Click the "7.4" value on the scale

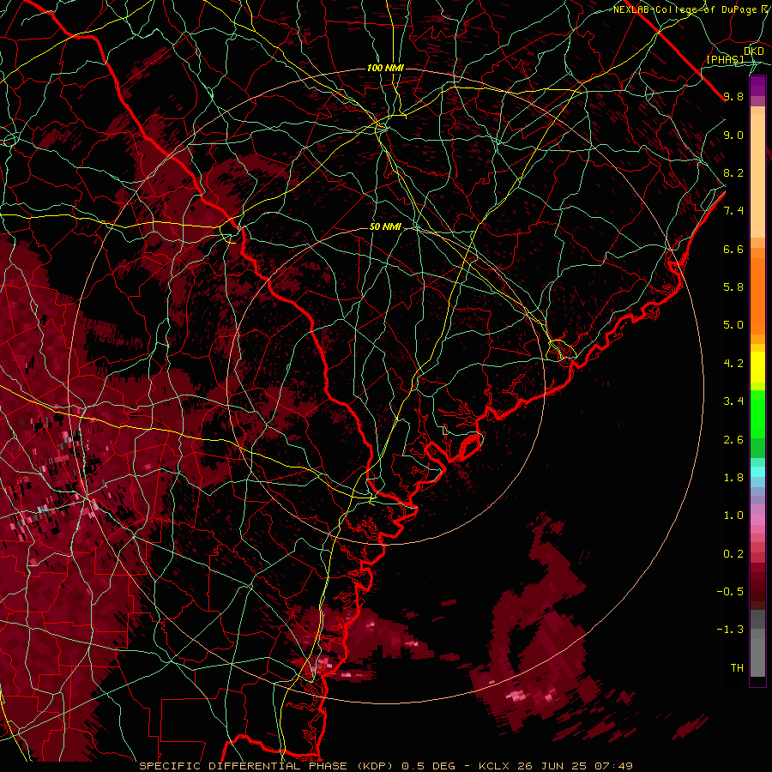click(x=733, y=211)
